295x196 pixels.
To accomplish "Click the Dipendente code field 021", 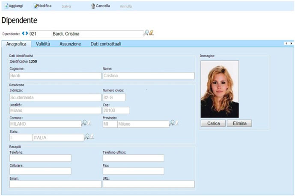I will (40, 34).
